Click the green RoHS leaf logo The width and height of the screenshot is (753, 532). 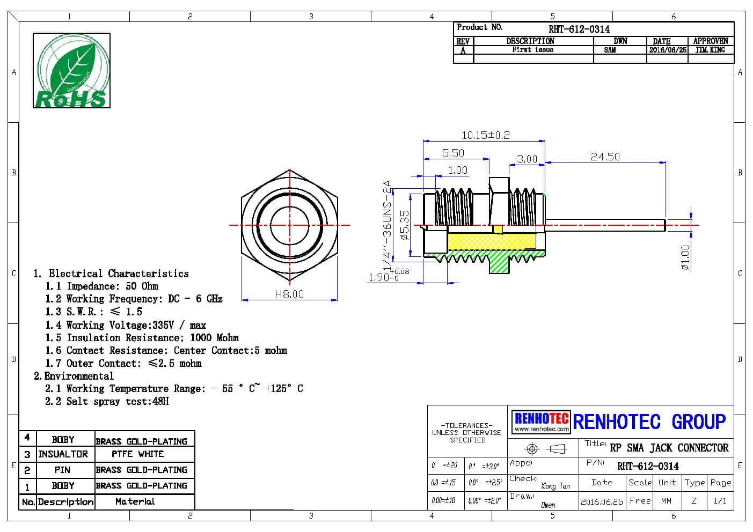pyautogui.click(x=71, y=70)
